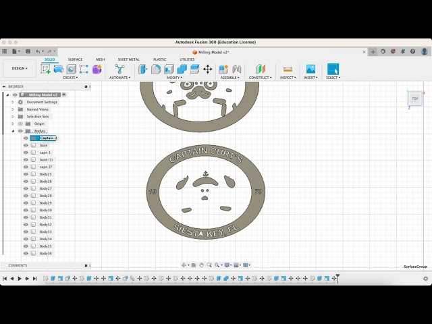Choose the Fillet tool icon
This screenshot has width=432, height=324.
click(156, 69)
